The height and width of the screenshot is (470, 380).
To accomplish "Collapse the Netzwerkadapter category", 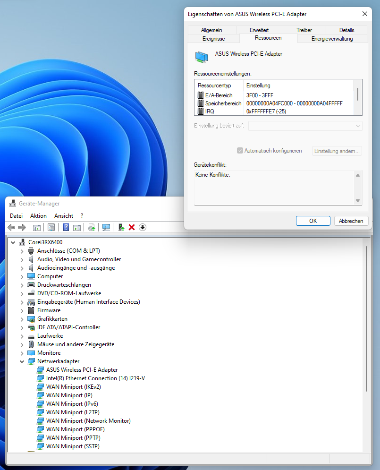I will [22, 361].
